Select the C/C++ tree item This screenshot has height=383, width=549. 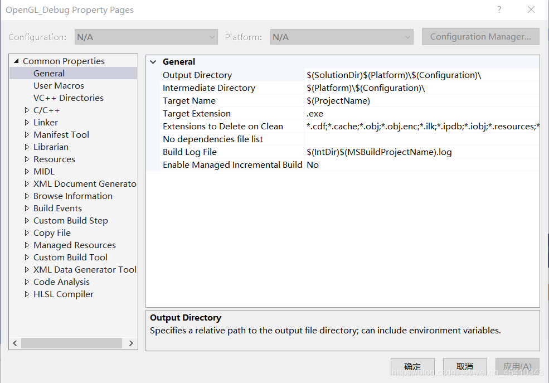(47, 110)
